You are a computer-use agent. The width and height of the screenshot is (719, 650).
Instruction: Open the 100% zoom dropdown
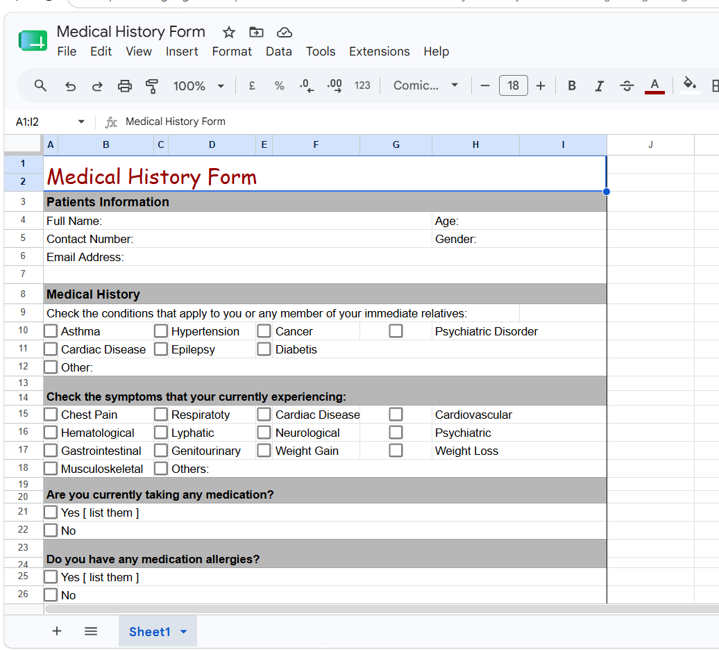198,86
